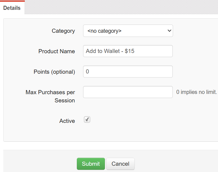Viewport: 218px width, 172px height.
Task: Open the Category dropdown
Action: click(128, 31)
